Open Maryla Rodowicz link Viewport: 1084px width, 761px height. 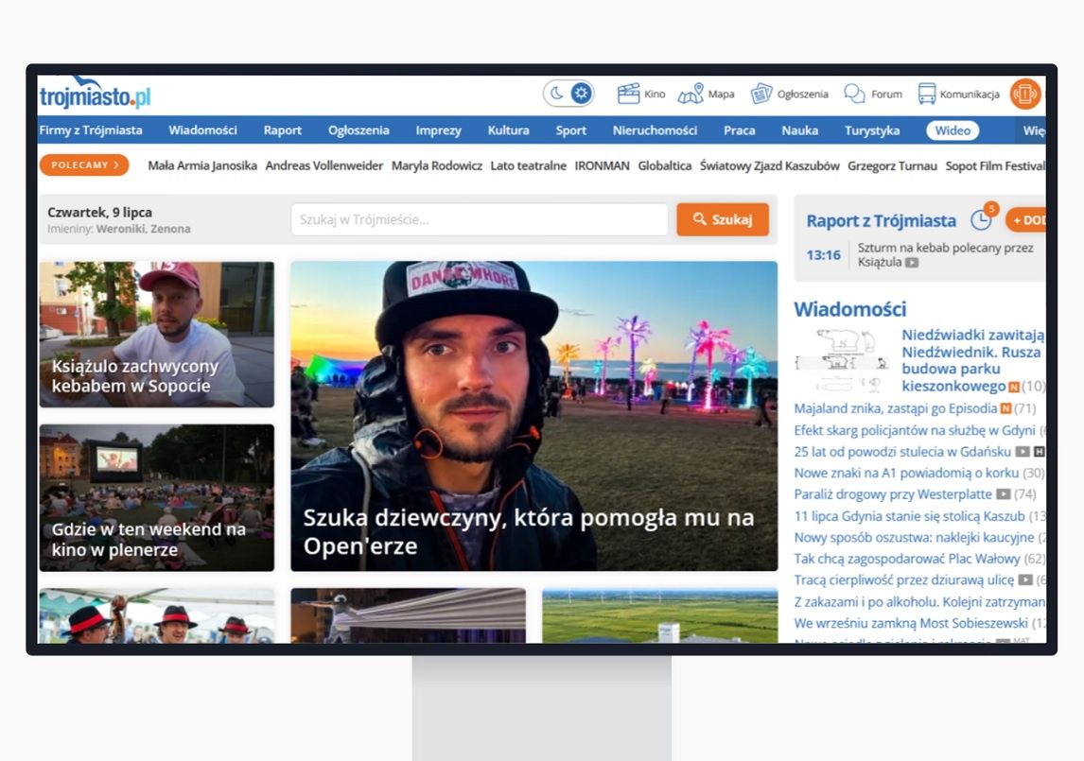[x=436, y=165]
